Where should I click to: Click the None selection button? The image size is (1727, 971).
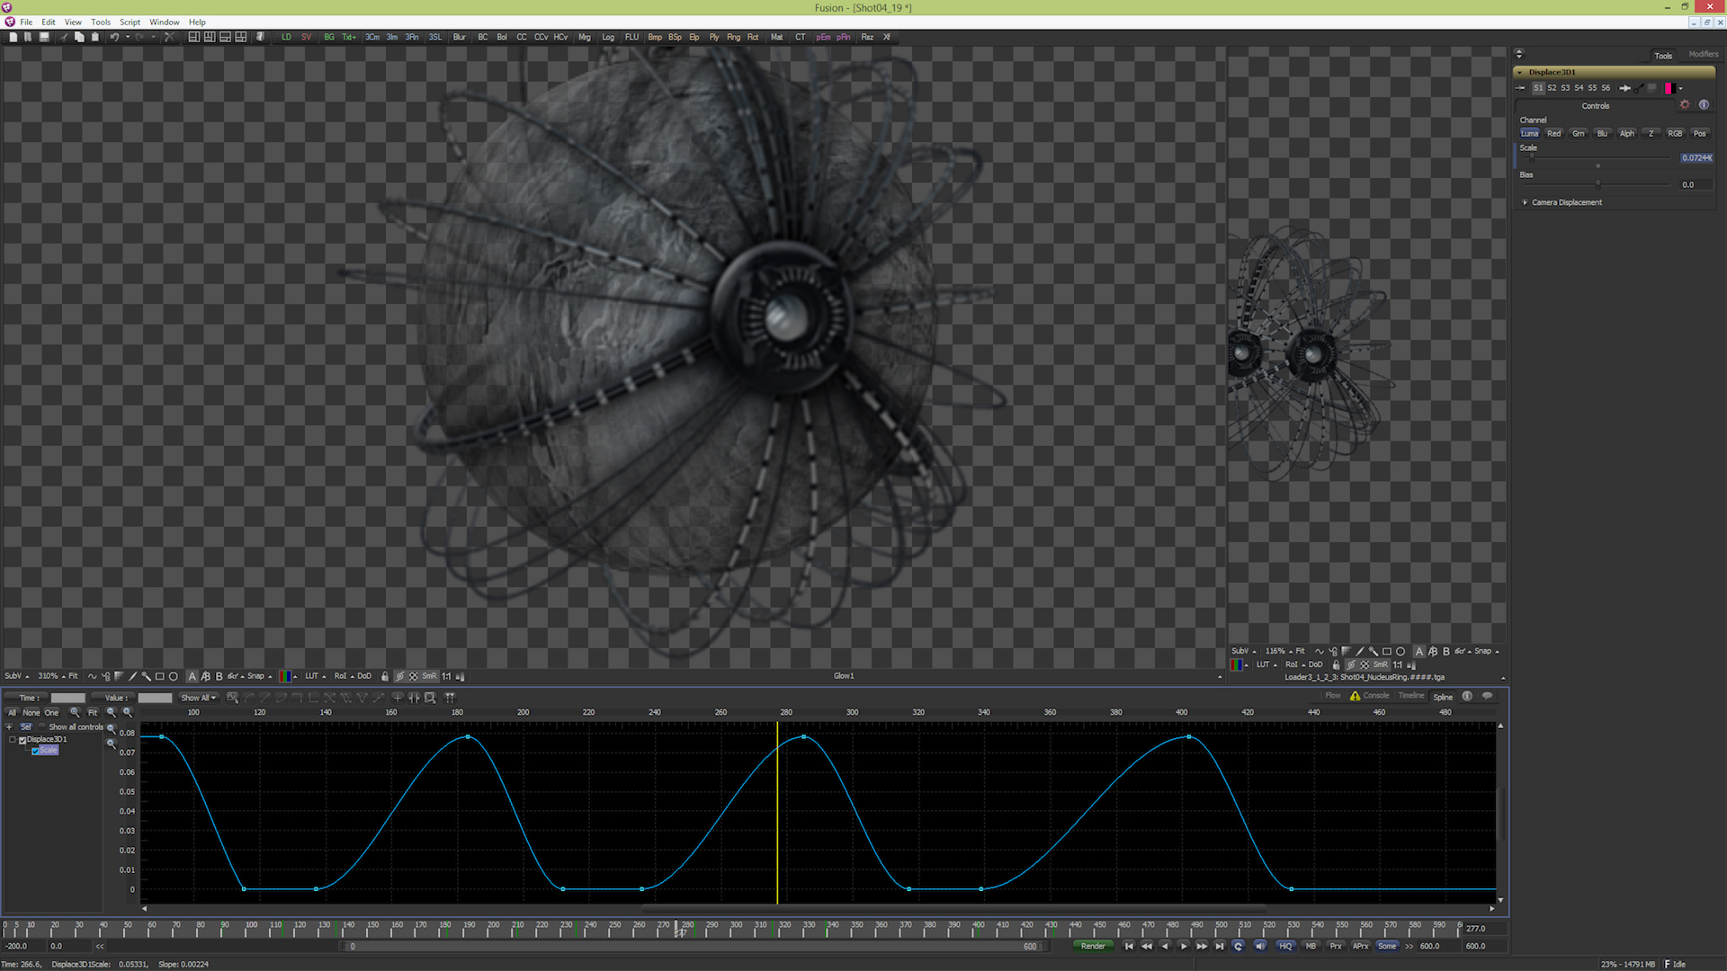pyautogui.click(x=31, y=712)
